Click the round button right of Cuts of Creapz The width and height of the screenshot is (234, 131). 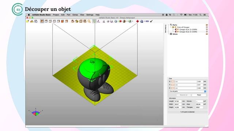pyautogui.click(x=207, y=27)
